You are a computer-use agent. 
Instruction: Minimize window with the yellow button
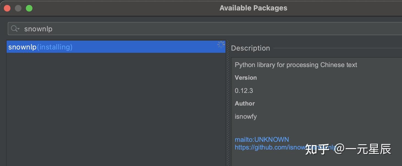coord(18,8)
